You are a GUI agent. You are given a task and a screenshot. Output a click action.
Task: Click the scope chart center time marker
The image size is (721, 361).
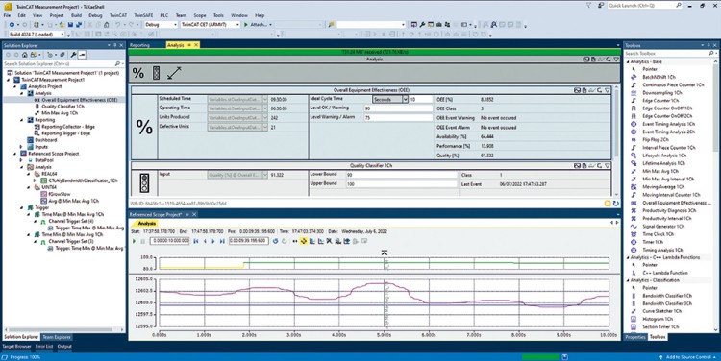(x=384, y=253)
